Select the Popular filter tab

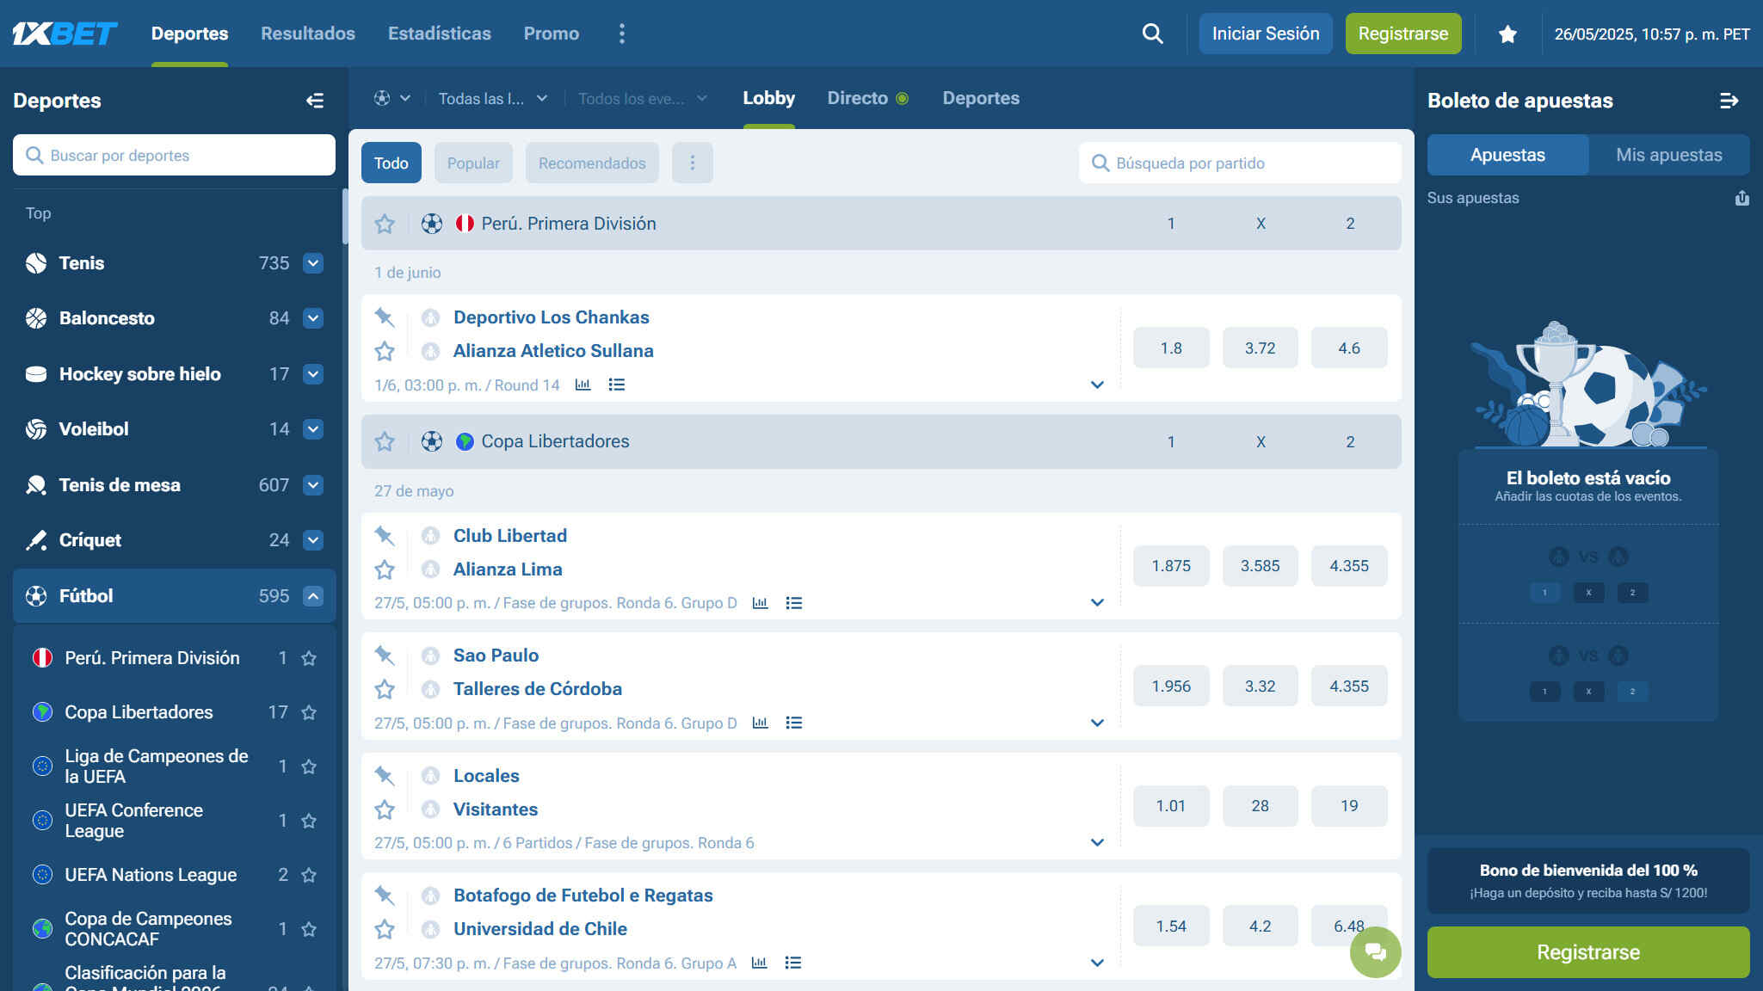[473, 163]
